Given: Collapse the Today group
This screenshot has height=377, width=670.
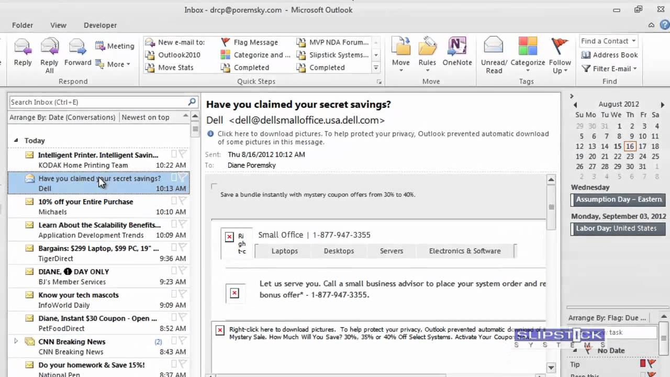Looking at the screenshot, I should tap(16, 140).
